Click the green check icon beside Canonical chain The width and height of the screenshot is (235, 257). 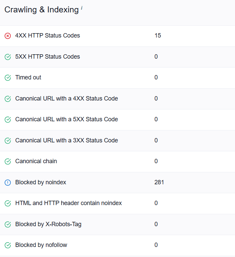(x=8, y=162)
